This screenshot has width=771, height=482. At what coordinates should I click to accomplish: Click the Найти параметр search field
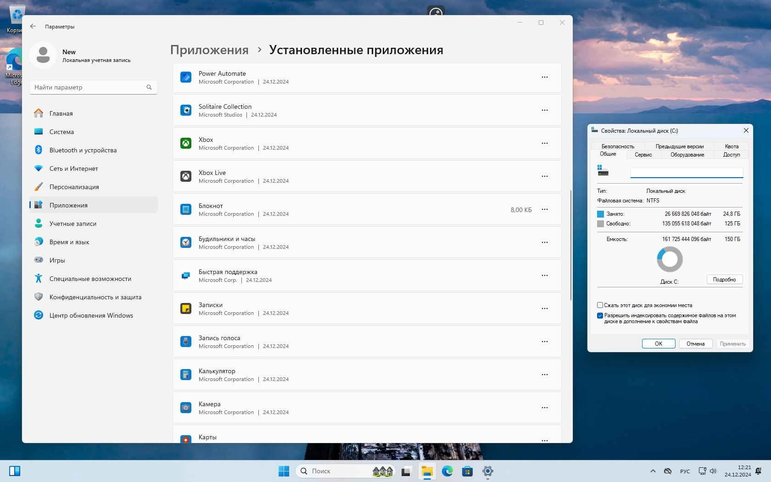coord(94,87)
